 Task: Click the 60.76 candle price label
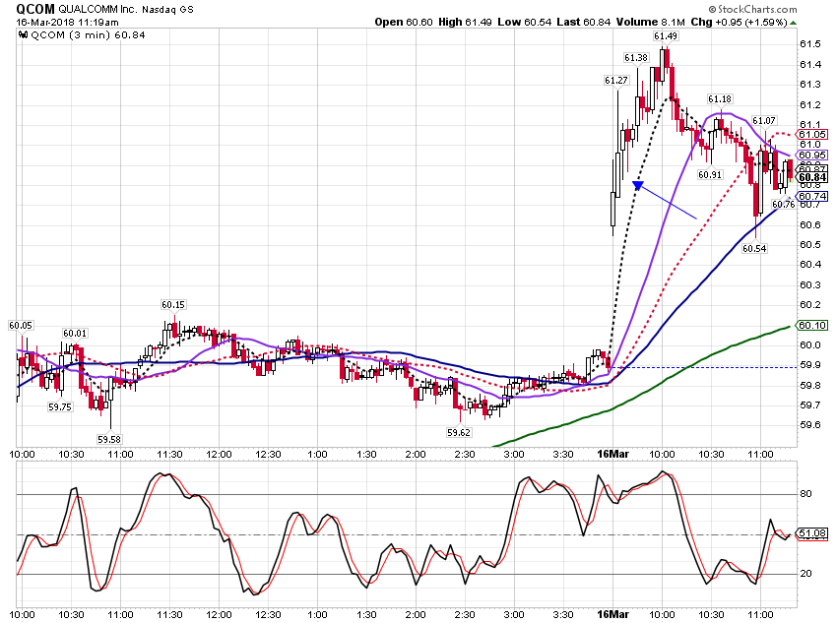click(x=784, y=205)
